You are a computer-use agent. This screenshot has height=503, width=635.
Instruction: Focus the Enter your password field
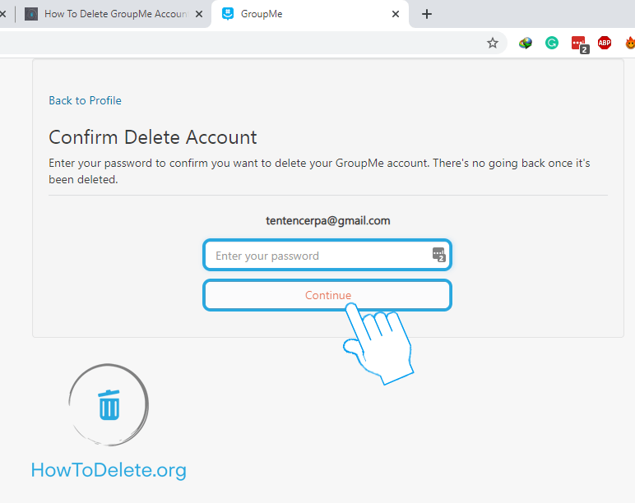click(x=317, y=256)
